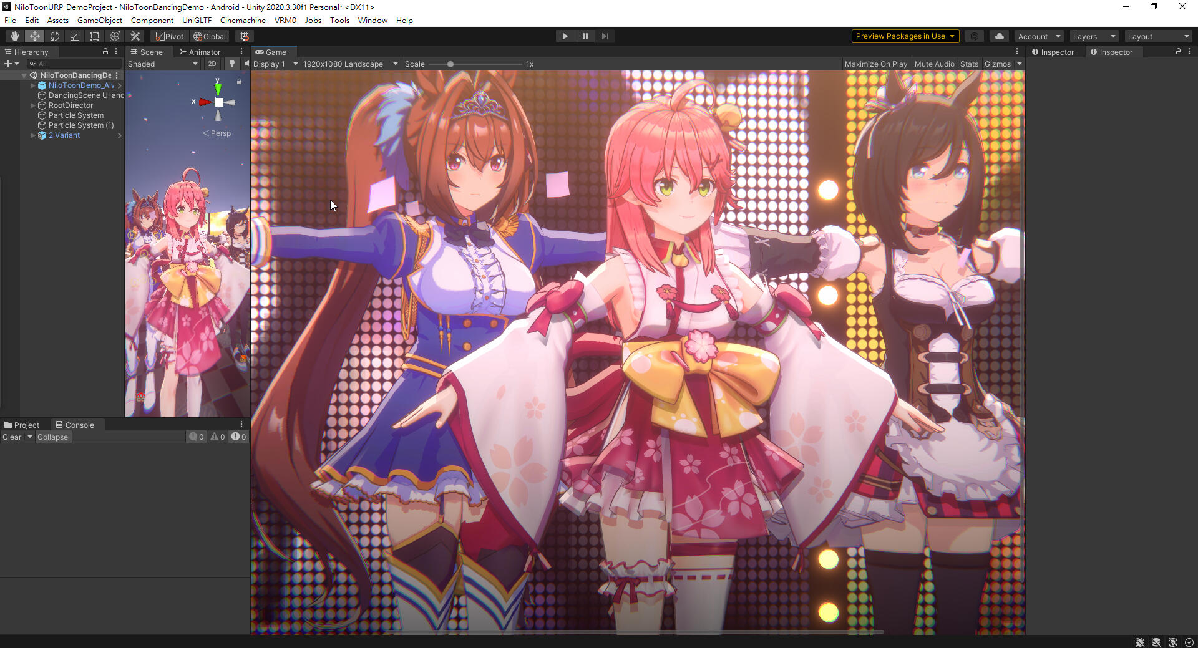Image resolution: width=1198 pixels, height=648 pixels.
Task: Clear the Console log
Action: point(12,437)
